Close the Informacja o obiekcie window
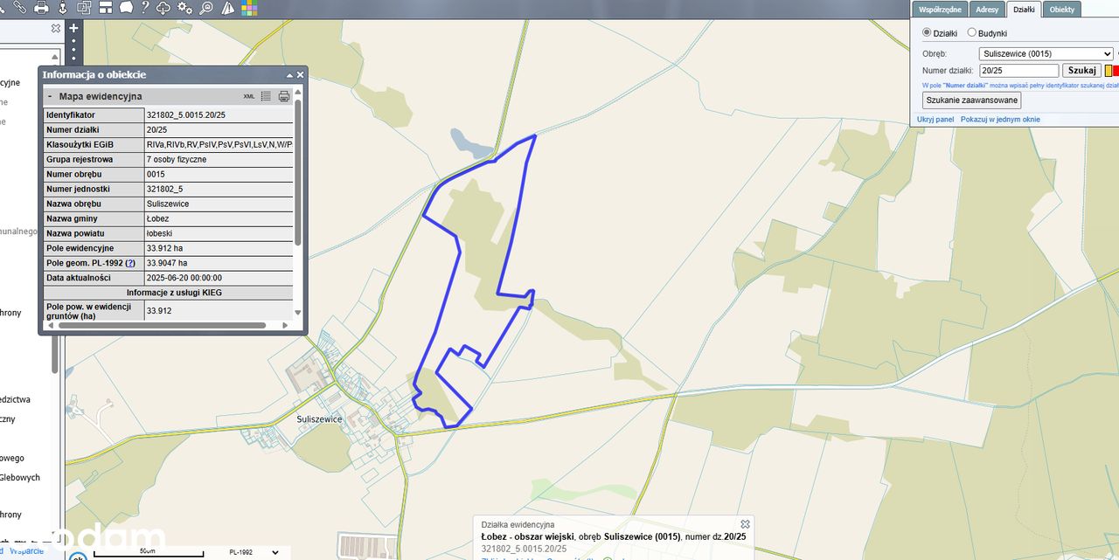The width and height of the screenshot is (1119, 560). 300,75
